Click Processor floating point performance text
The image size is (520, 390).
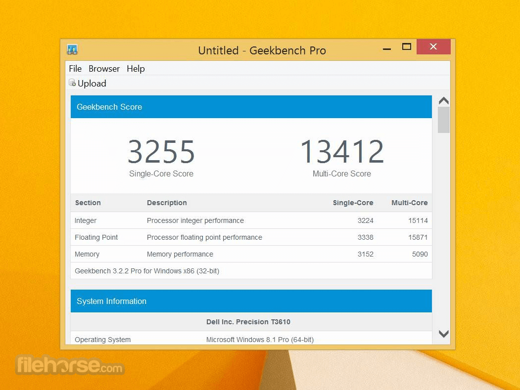click(x=204, y=237)
